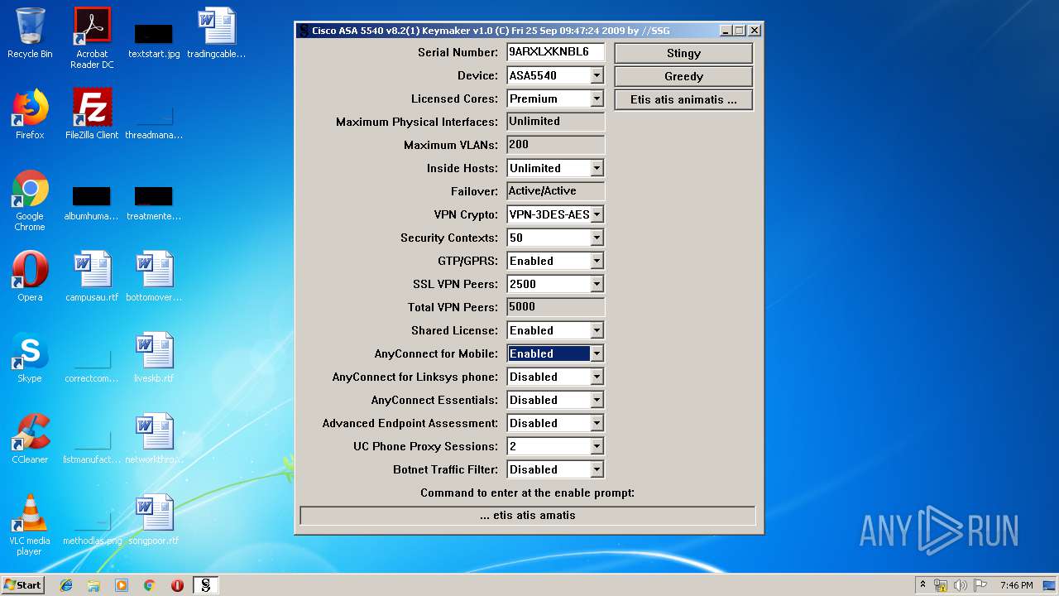Viewport: 1059px width, 596px height.
Task: Click the Stingy button
Action: tap(683, 53)
